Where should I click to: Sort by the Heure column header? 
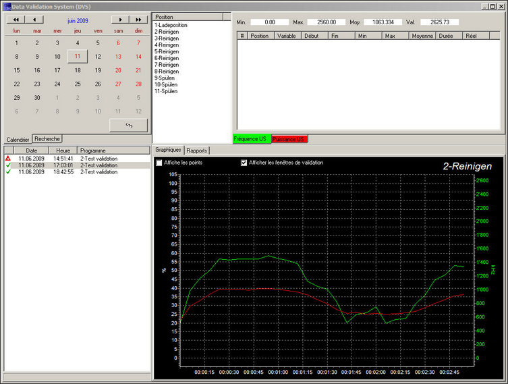coord(63,150)
